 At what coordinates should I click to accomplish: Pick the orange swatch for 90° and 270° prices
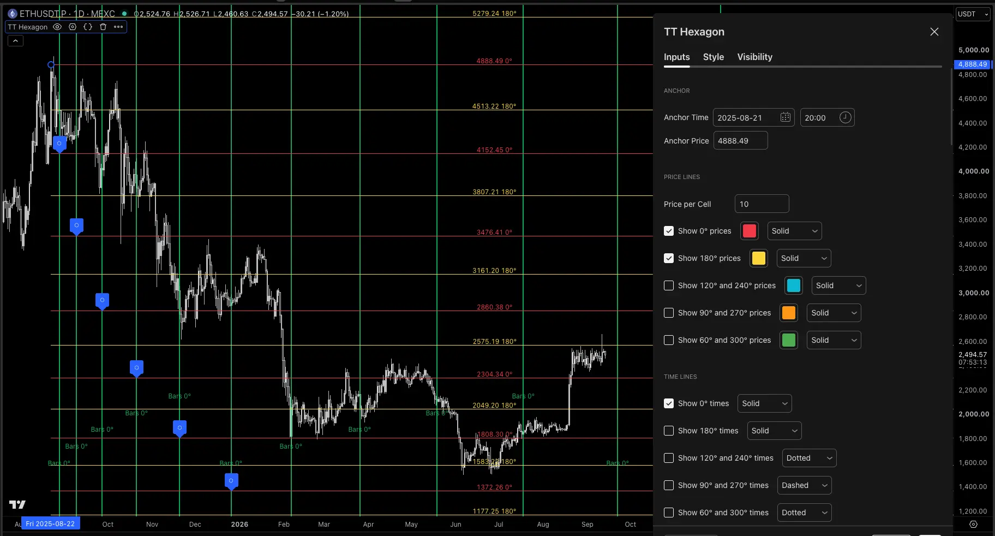point(789,313)
